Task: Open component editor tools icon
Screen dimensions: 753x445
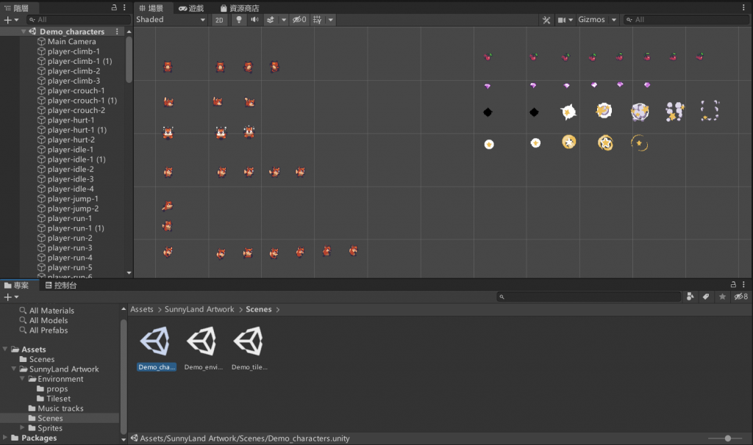Action: click(x=546, y=20)
